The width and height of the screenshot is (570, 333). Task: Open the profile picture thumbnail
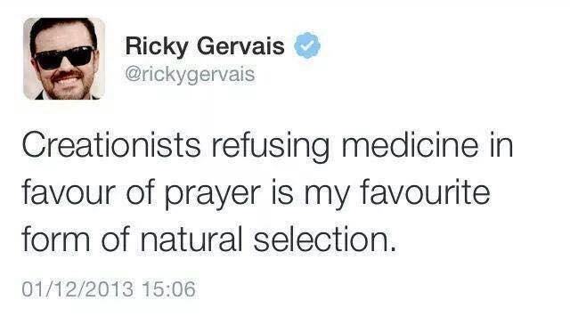(x=64, y=59)
